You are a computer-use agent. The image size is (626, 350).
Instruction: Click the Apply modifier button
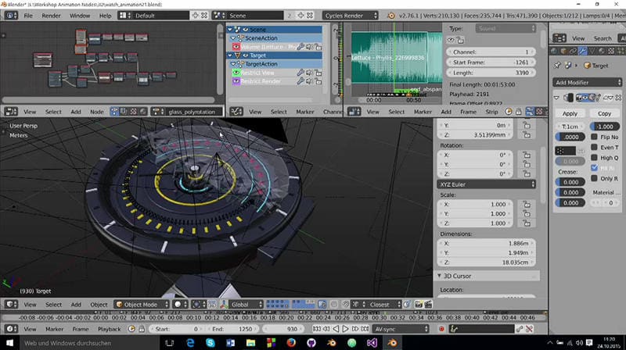(x=569, y=113)
